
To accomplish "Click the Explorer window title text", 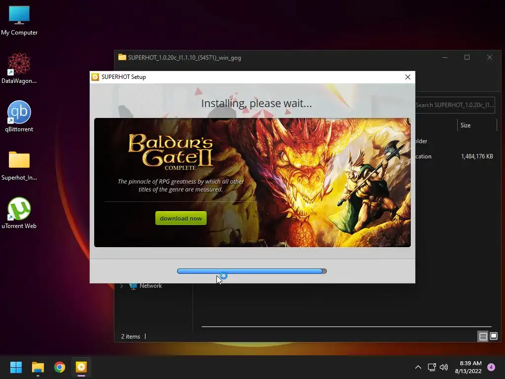I will [184, 58].
